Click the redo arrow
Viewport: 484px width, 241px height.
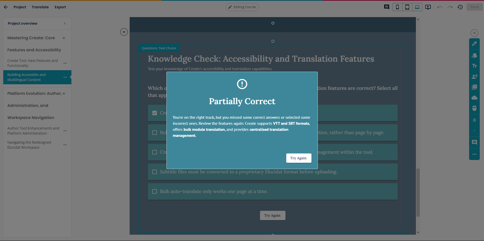click(450, 7)
